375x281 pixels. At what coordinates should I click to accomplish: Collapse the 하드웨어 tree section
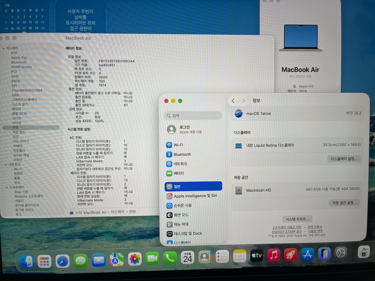(4, 49)
